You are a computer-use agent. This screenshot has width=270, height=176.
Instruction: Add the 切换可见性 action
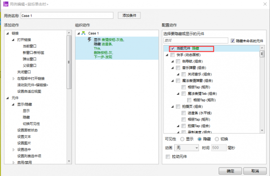pos(31,124)
